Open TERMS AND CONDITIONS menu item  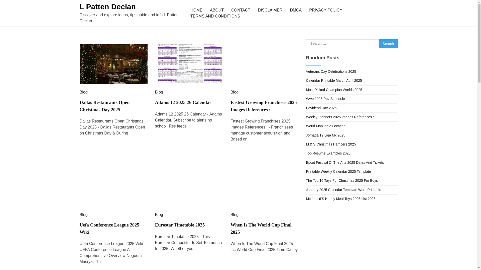[215, 16]
